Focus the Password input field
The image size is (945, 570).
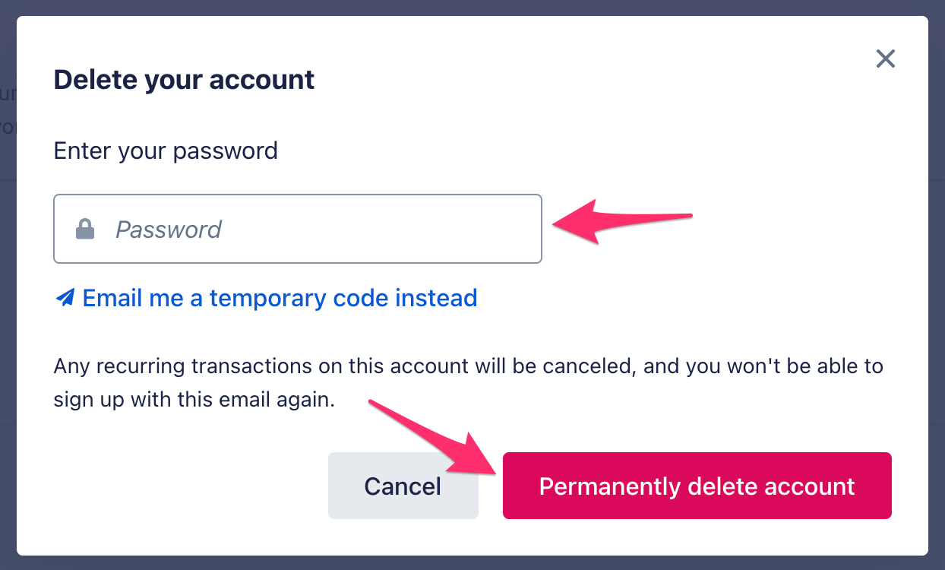pos(304,229)
